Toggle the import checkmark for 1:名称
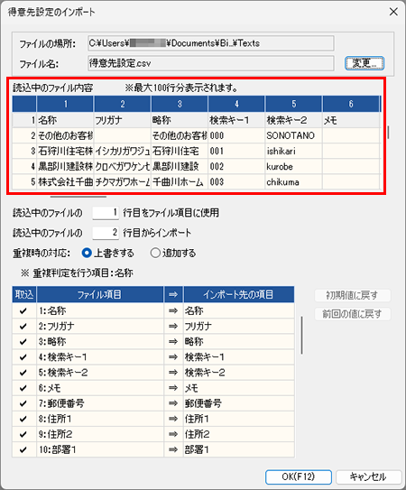406x490 pixels. point(23,310)
